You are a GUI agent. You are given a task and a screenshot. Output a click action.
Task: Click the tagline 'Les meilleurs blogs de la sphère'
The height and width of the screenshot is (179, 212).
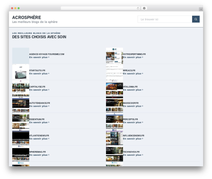click(35, 22)
